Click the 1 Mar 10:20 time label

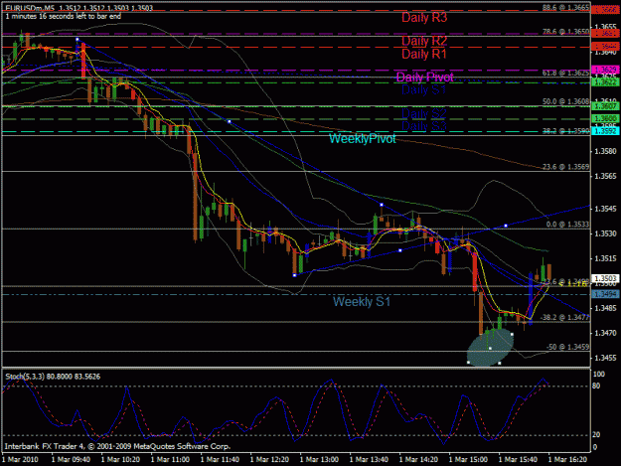[x=120, y=460]
